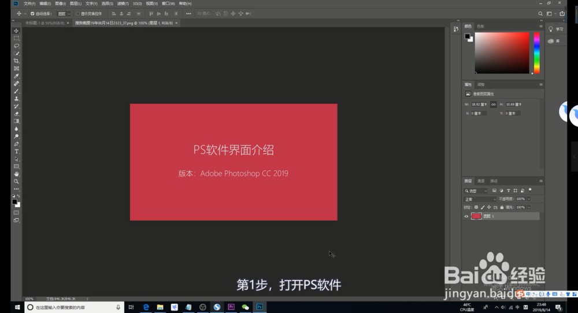Select the Lasso tool

coord(16,46)
